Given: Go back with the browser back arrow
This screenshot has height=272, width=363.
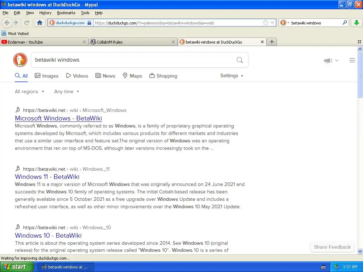Looking at the screenshot, I should point(7,23).
